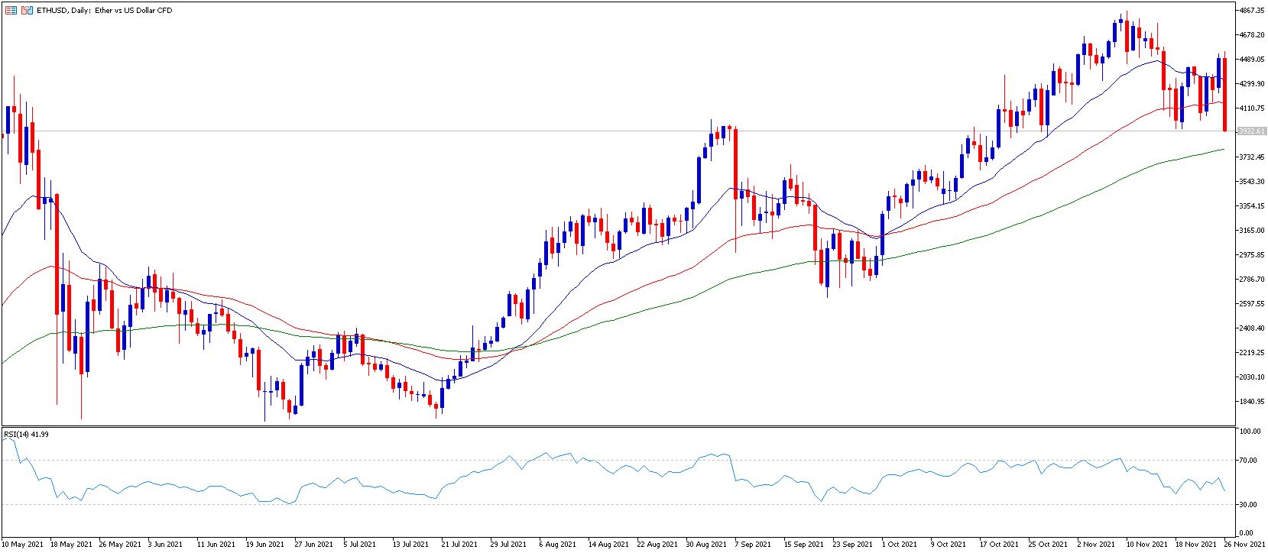Select the 1 Oct 2021 date label

(x=899, y=545)
